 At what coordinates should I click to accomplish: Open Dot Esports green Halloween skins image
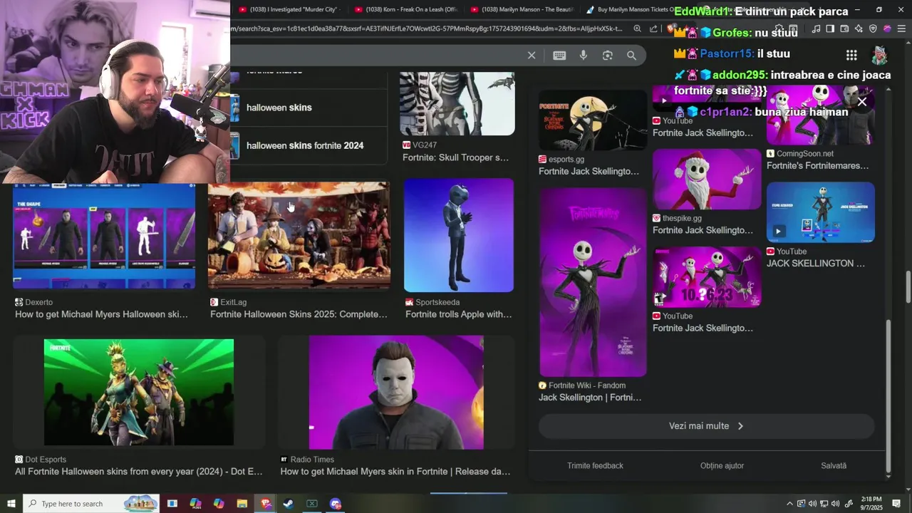[x=139, y=393]
